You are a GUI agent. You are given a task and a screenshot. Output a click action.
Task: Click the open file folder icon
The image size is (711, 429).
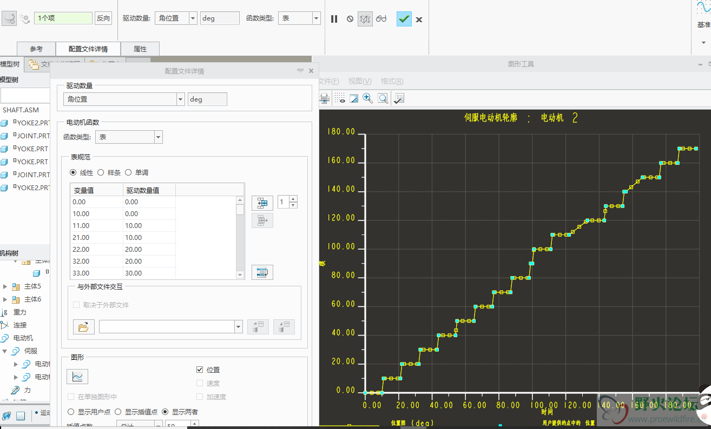pyautogui.click(x=83, y=327)
